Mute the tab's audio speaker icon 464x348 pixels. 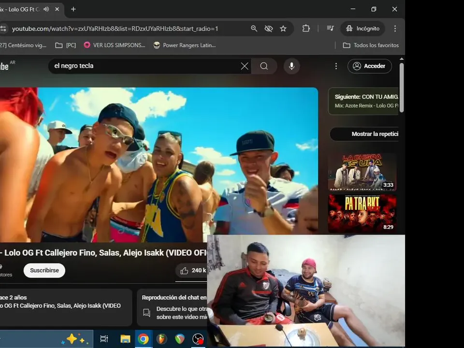[46, 9]
